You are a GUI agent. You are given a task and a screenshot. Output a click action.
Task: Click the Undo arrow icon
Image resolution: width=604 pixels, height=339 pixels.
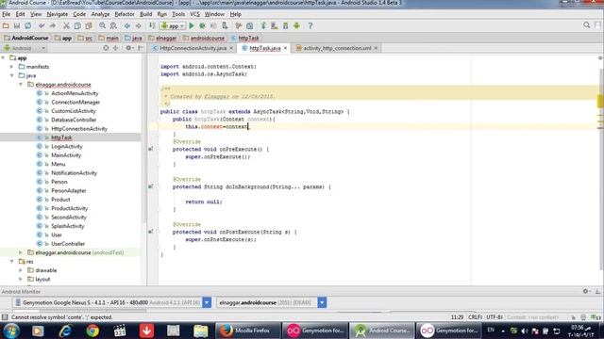tap(42, 25)
